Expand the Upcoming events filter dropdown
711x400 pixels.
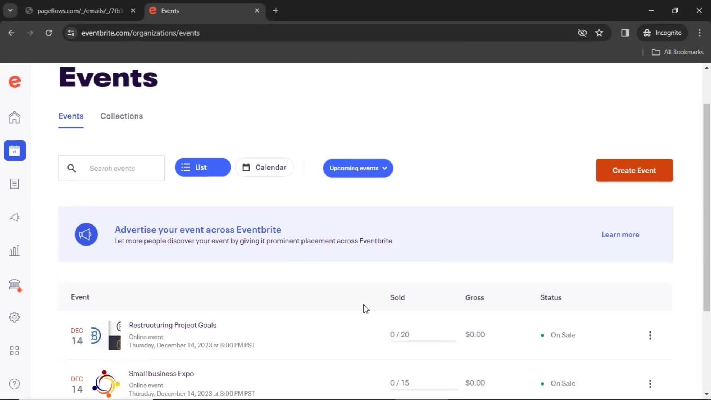358,168
